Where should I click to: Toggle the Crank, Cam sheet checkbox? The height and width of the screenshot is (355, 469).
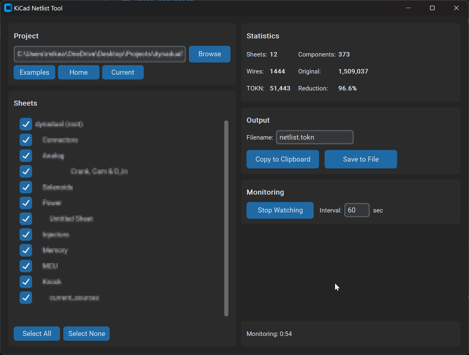tap(26, 171)
